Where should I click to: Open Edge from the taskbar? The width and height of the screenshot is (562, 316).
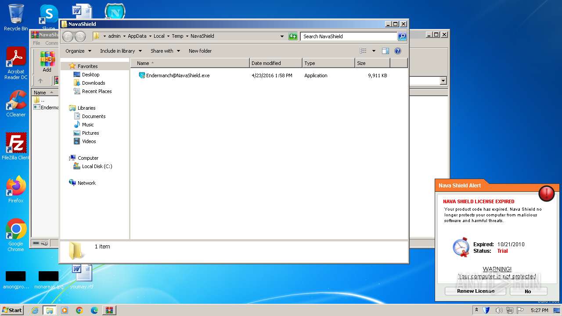[x=94, y=310]
